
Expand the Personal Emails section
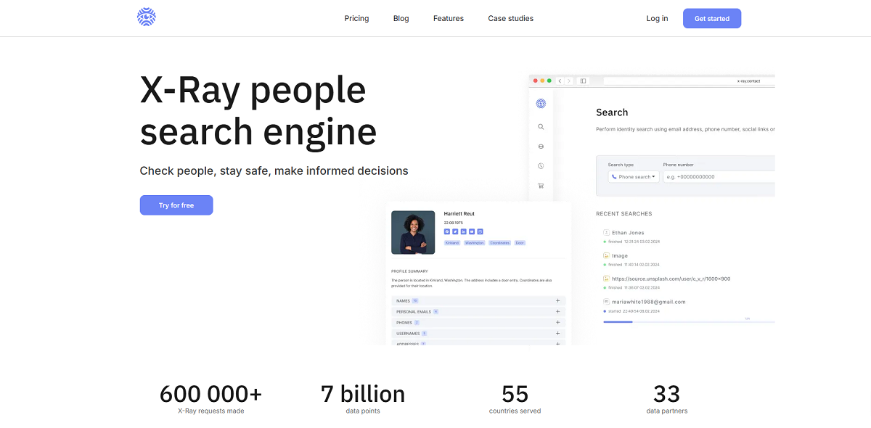557,311
